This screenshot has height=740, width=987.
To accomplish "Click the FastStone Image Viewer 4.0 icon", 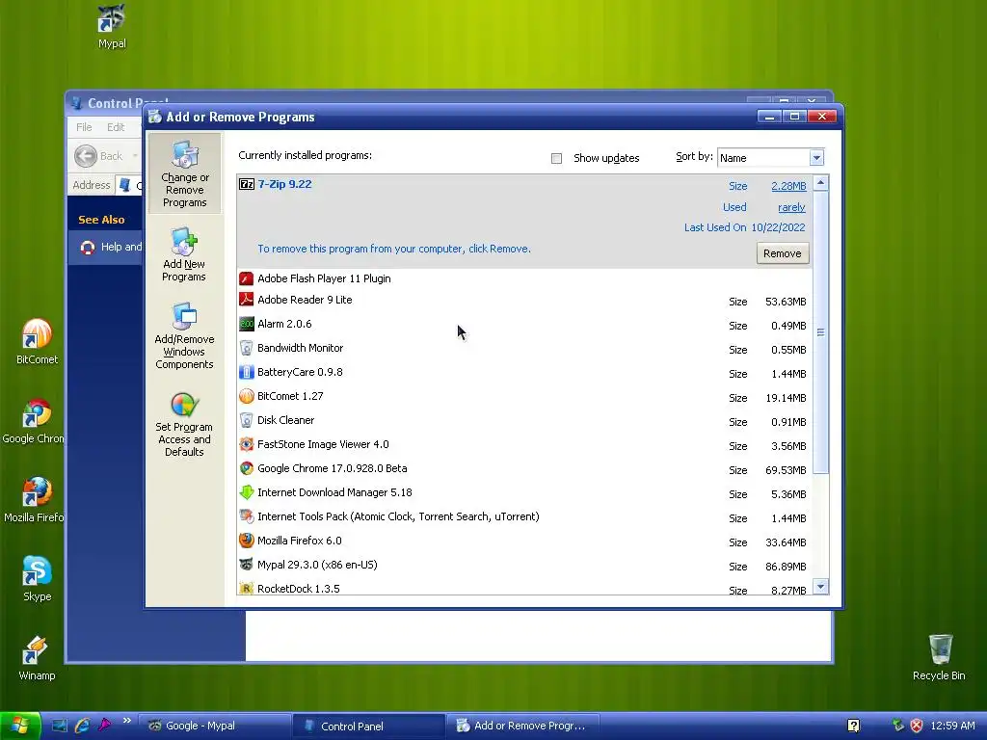I will click(247, 444).
